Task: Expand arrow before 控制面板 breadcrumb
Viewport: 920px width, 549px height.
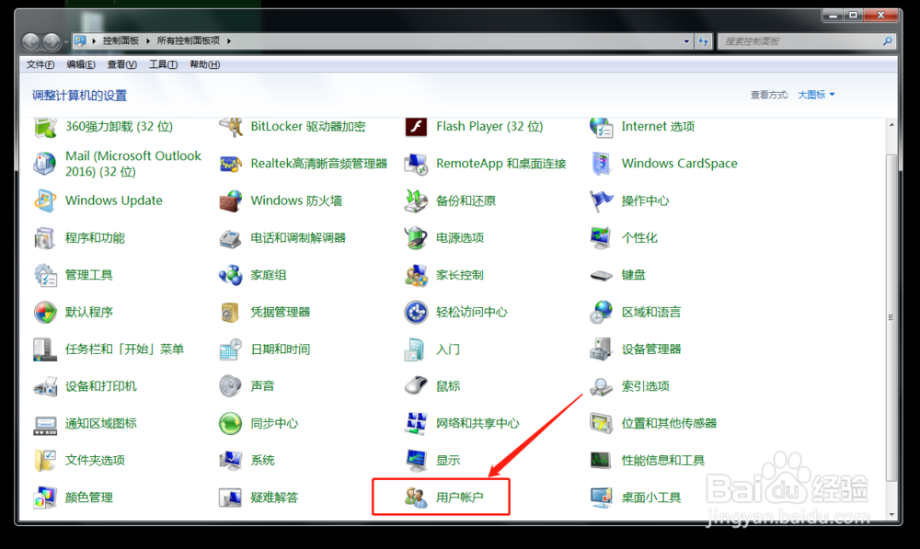Action: (94, 40)
